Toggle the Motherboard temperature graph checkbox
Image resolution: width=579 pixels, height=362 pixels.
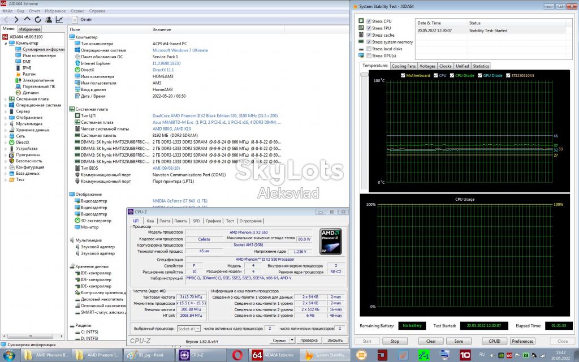coord(403,75)
